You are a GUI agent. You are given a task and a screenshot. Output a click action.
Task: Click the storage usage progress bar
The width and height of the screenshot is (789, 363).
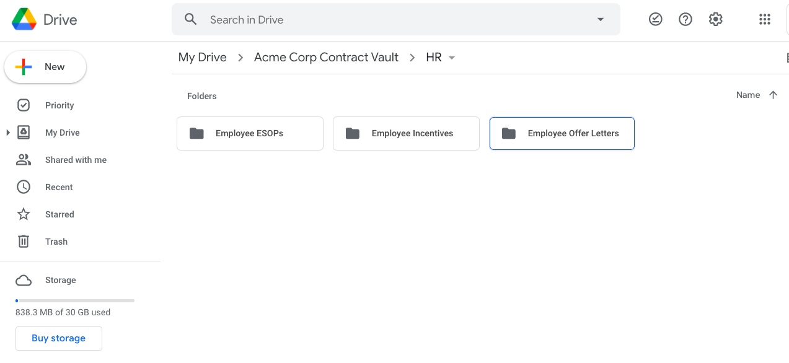(x=75, y=300)
